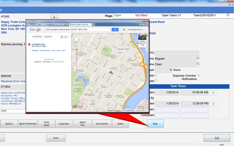Image resolution: width=234 pixels, height=146 pixels.
Task: Click the green plus button beside HT450
Action: [54, 17]
